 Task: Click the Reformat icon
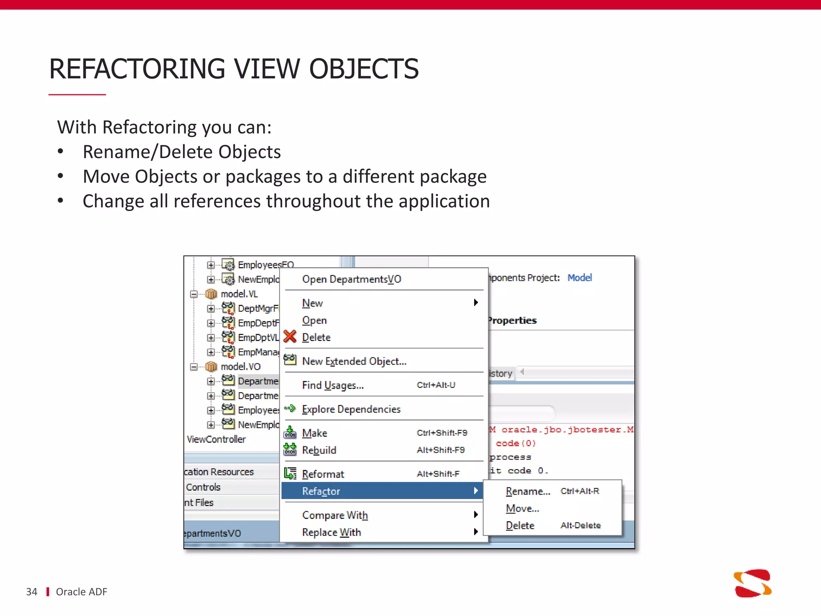(x=290, y=474)
